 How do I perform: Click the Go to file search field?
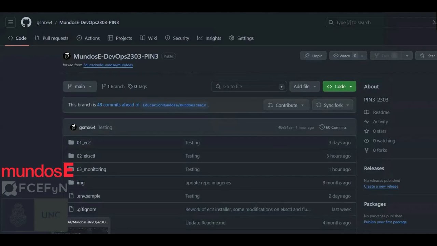click(x=249, y=86)
